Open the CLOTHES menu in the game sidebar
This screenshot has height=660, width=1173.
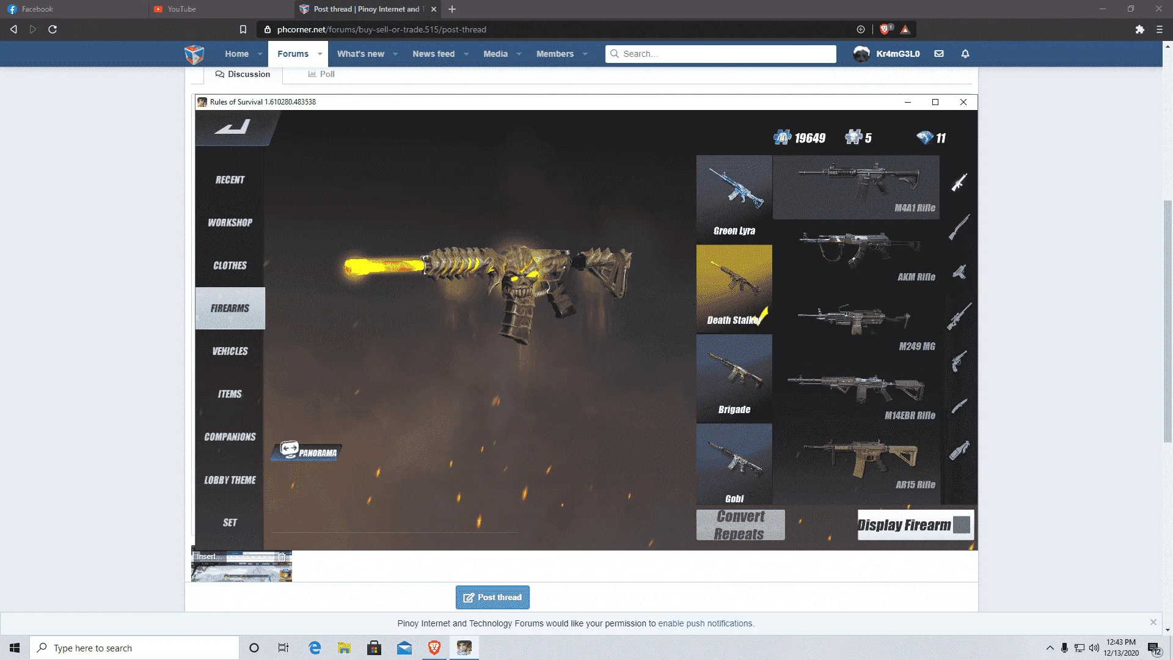pyautogui.click(x=230, y=265)
